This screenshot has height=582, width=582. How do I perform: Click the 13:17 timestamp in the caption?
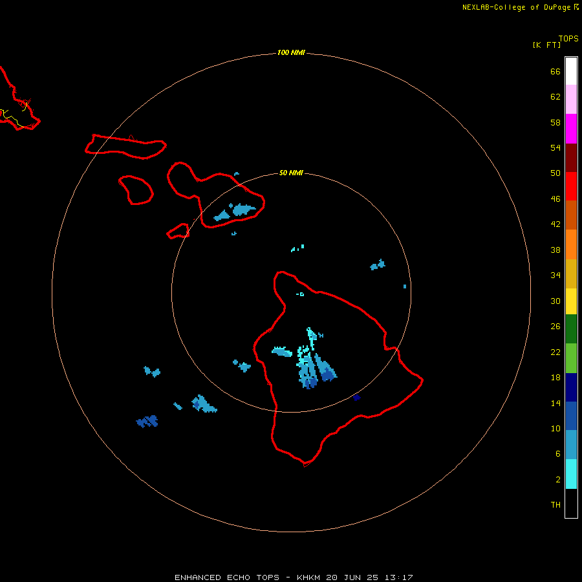(399, 577)
